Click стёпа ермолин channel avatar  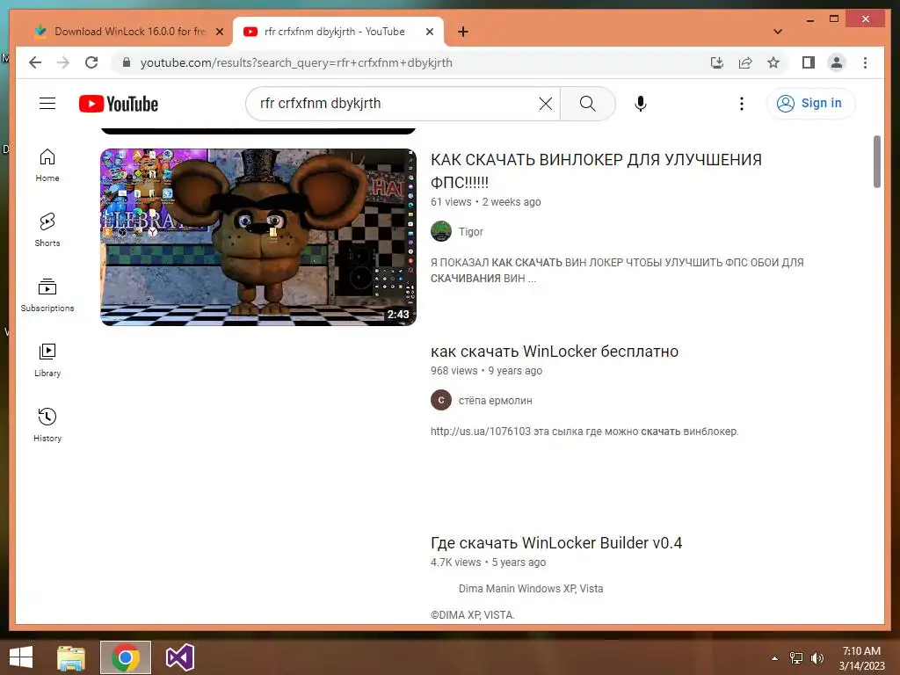441,400
